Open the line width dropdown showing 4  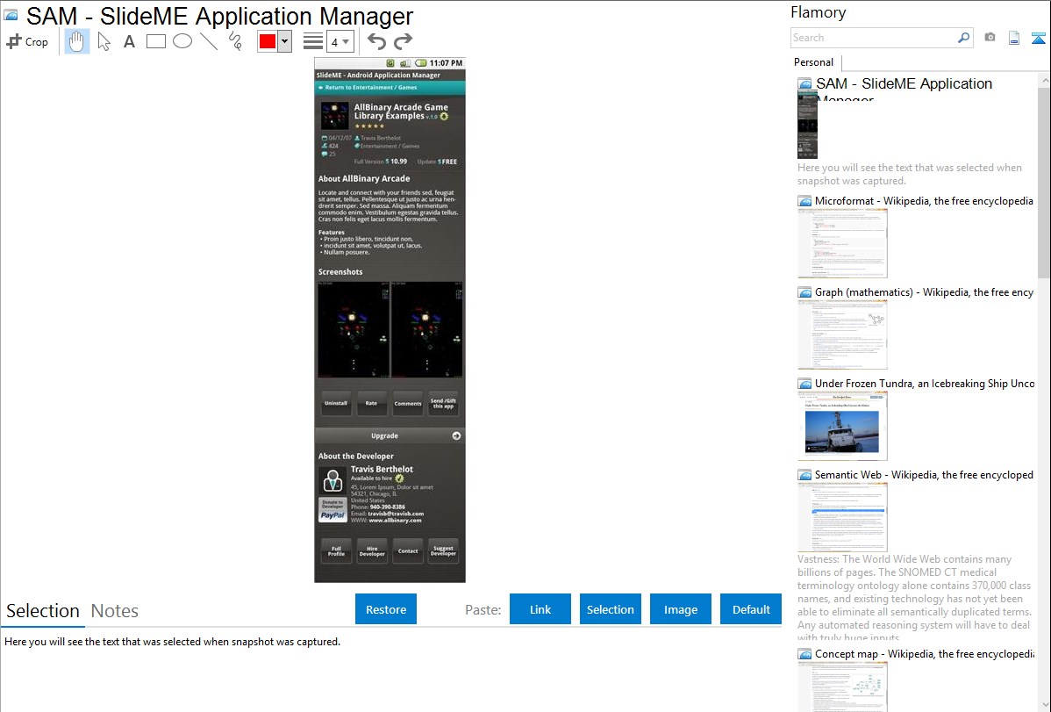click(340, 41)
